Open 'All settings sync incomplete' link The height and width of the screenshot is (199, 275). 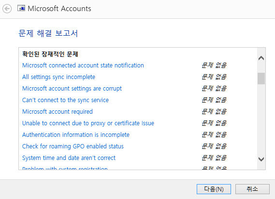pyautogui.click(x=58, y=77)
